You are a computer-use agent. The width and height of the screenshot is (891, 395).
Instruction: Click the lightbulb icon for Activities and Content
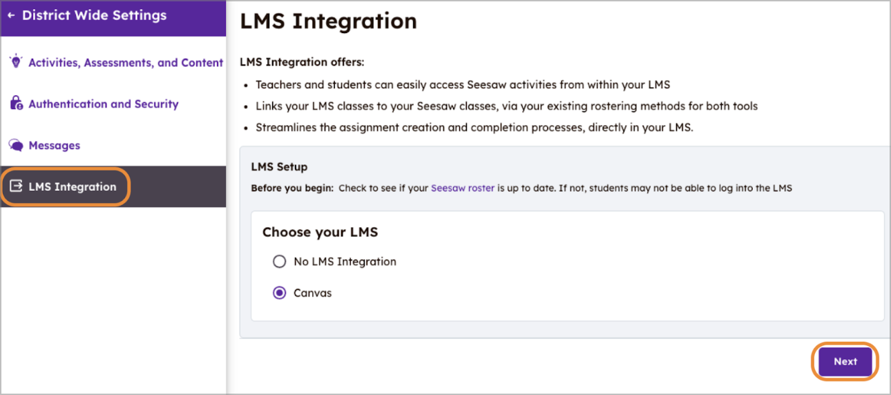[15, 62]
